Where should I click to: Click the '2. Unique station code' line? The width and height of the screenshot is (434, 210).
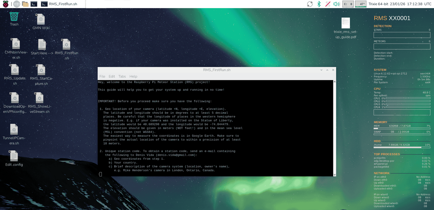[x=168, y=151]
